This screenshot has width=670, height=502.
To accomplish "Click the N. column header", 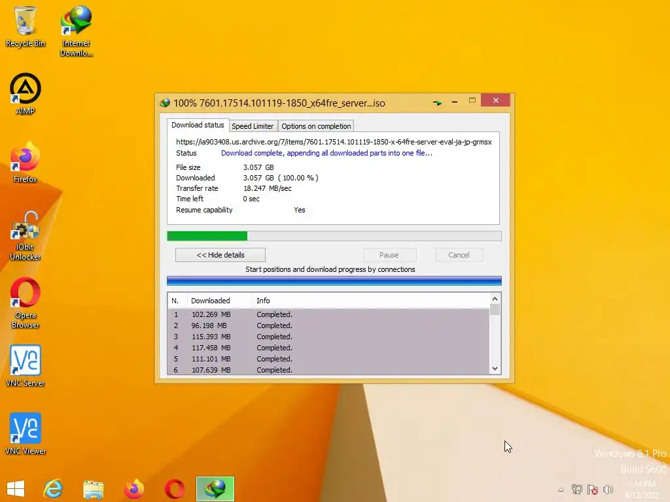I will [177, 301].
